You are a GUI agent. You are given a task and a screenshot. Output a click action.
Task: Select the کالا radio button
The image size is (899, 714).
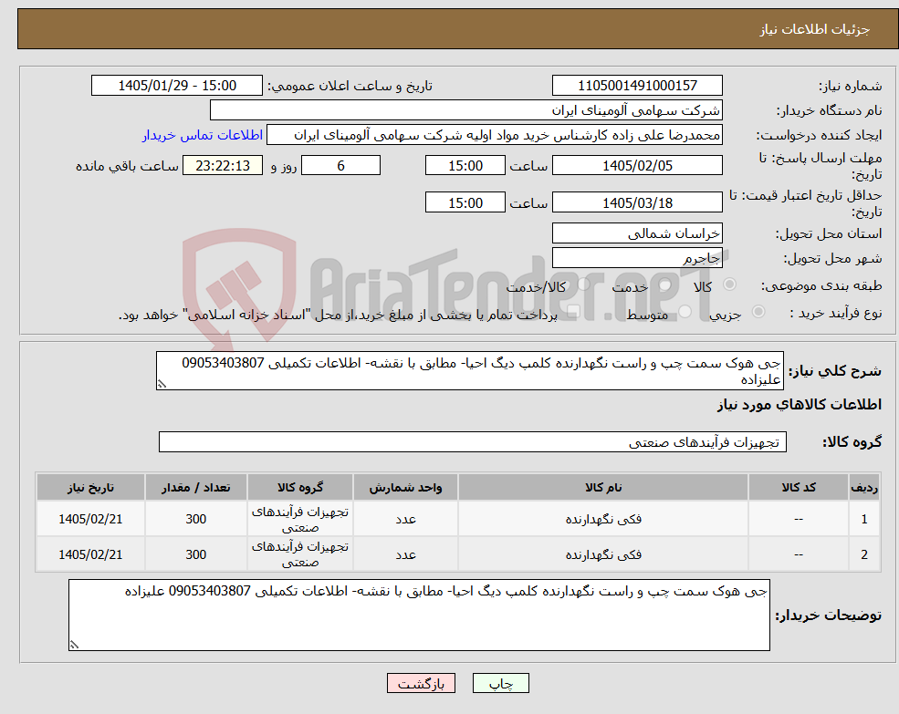[730, 285]
